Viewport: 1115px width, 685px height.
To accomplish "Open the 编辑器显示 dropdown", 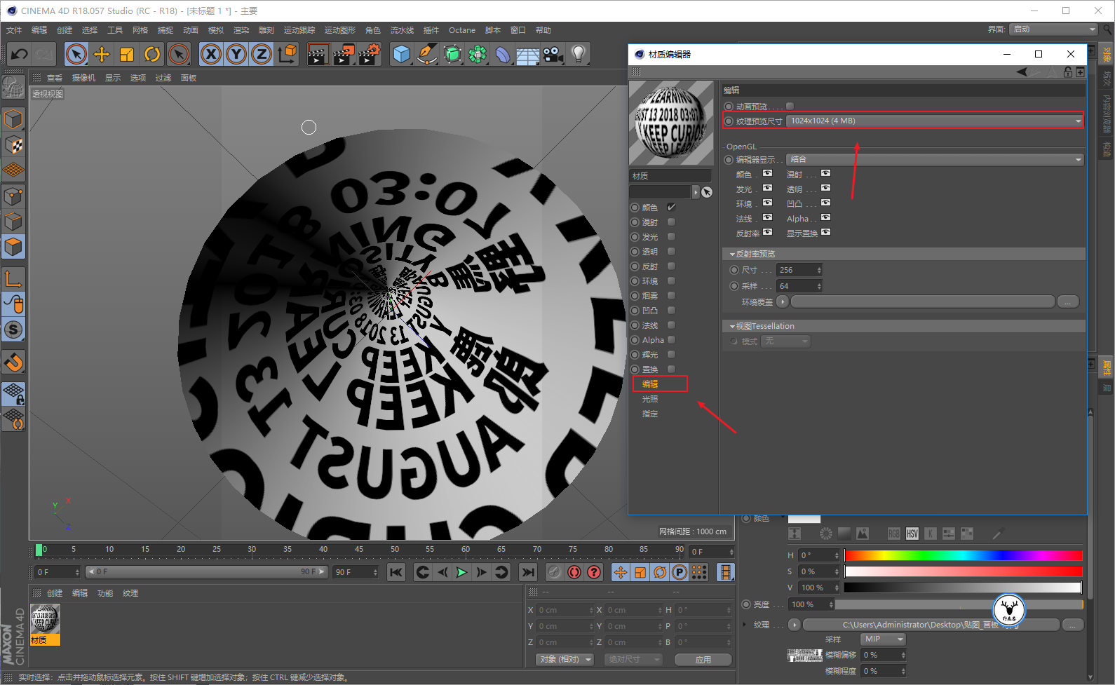I will click(935, 160).
